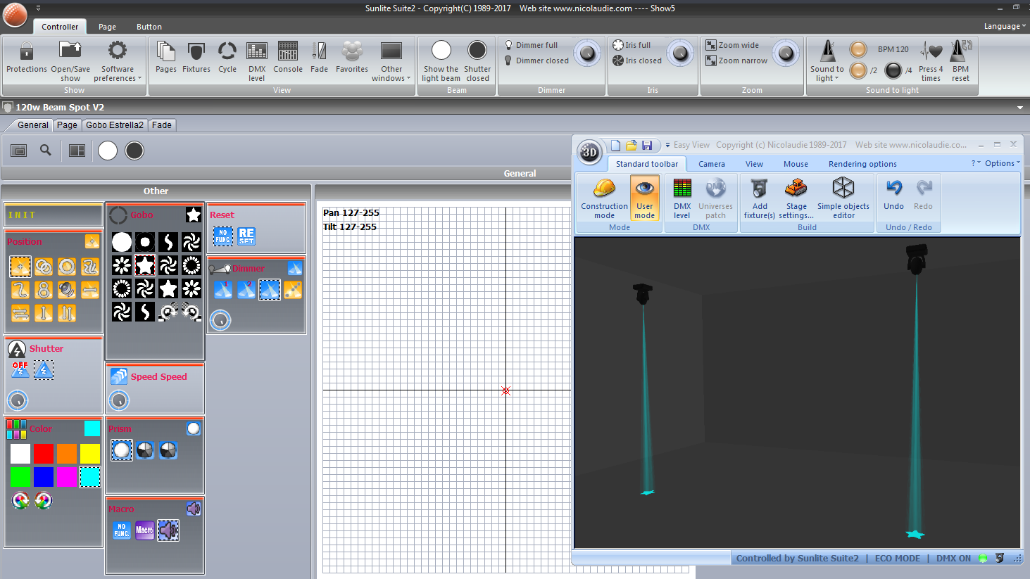Screen dimensions: 1030x579
Task: Open the Rendering options tab
Action: [862, 164]
